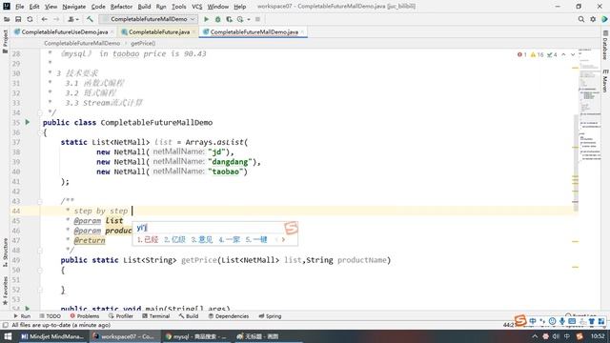Image resolution: width=610 pixels, height=343 pixels.
Task: Click getPrice() in the breadcrumb
Action: 143,43
